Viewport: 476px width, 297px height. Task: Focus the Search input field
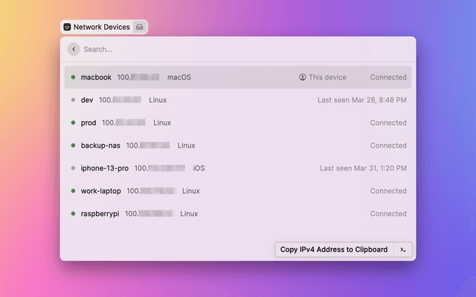238,49
